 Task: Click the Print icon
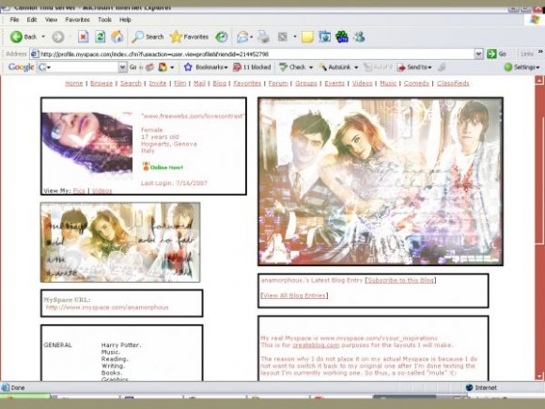pyautogui.click(x=263, y=37)
